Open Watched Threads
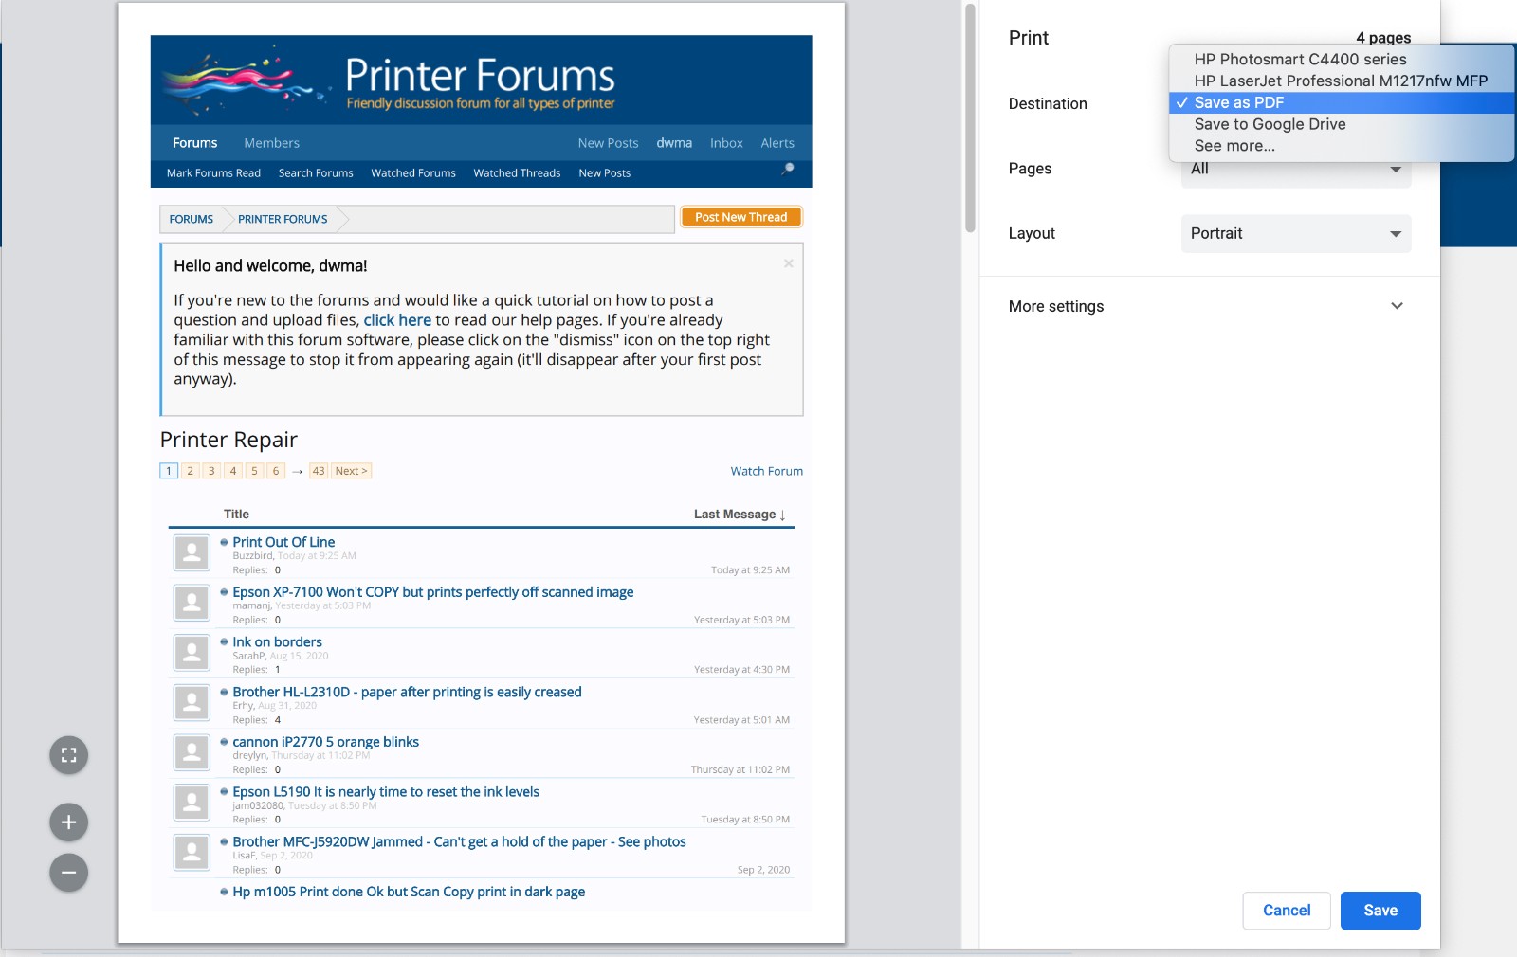The image size is (1517, 957). click(x=517, y=173)
